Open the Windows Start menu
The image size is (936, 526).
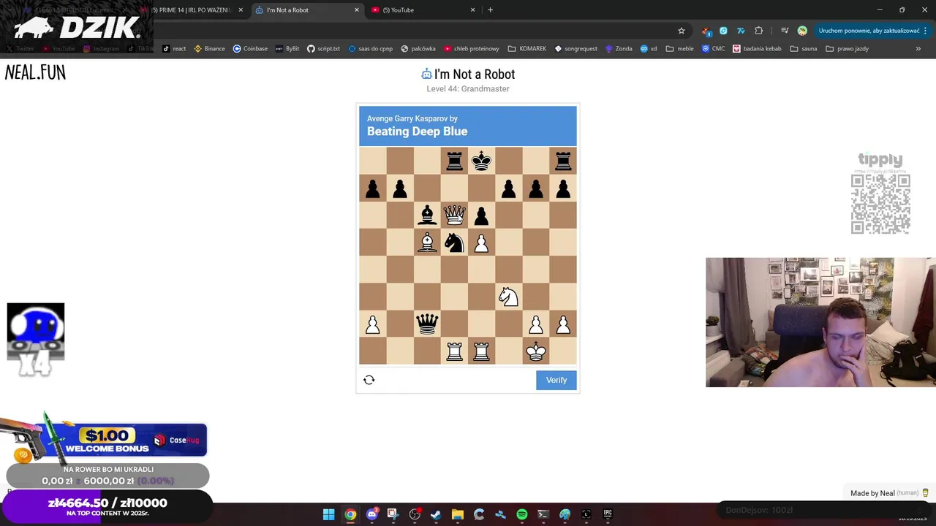click(x=329, y=514)
